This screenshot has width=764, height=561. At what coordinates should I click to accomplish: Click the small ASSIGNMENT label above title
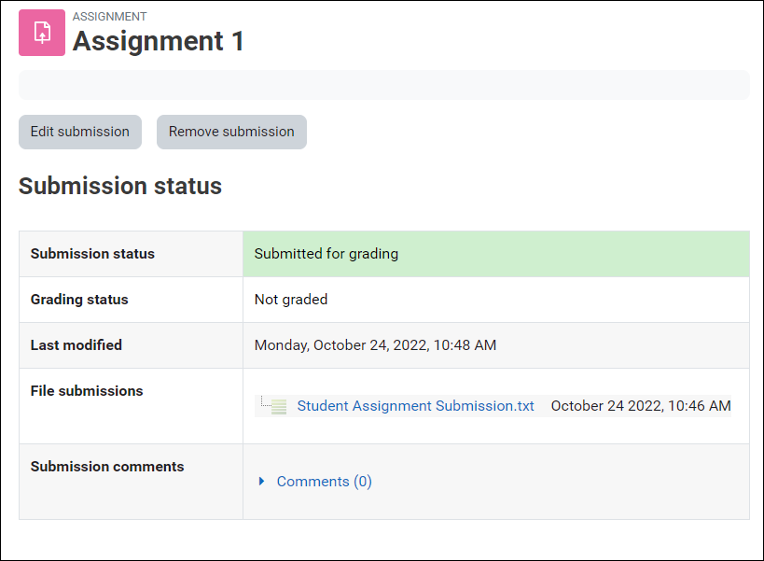pyautogui.click(x=109, y=17)
